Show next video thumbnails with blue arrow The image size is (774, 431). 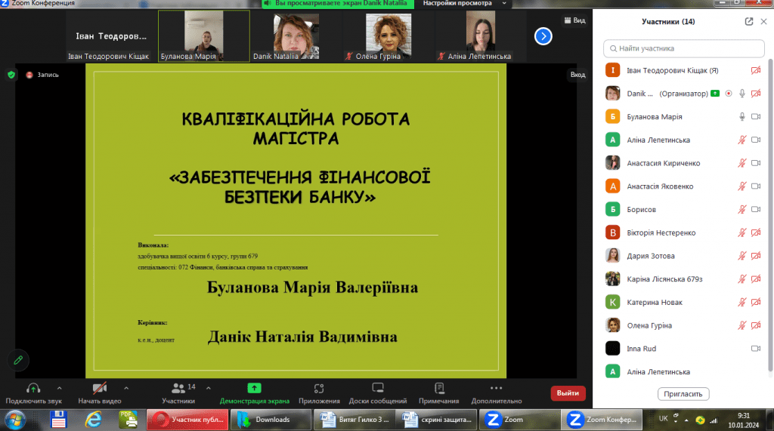point(543,35)
